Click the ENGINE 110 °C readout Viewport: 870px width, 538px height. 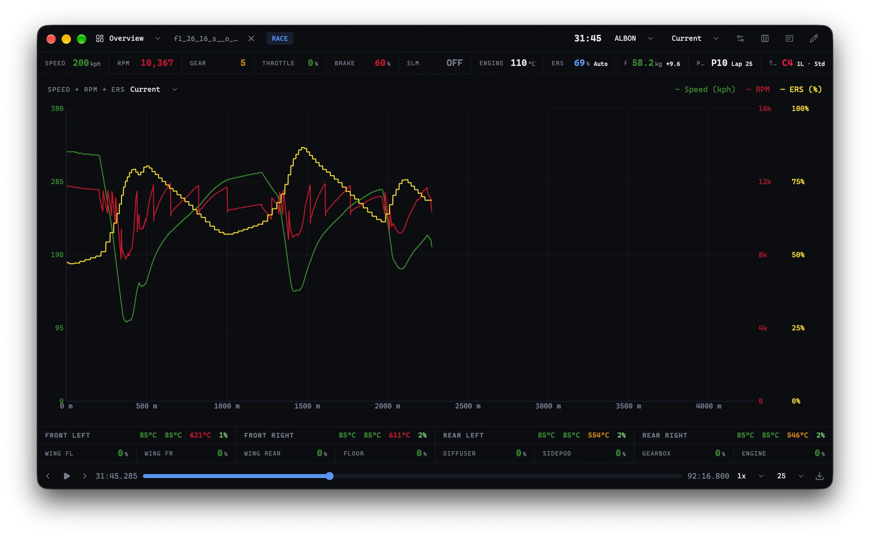coord(507,63)
